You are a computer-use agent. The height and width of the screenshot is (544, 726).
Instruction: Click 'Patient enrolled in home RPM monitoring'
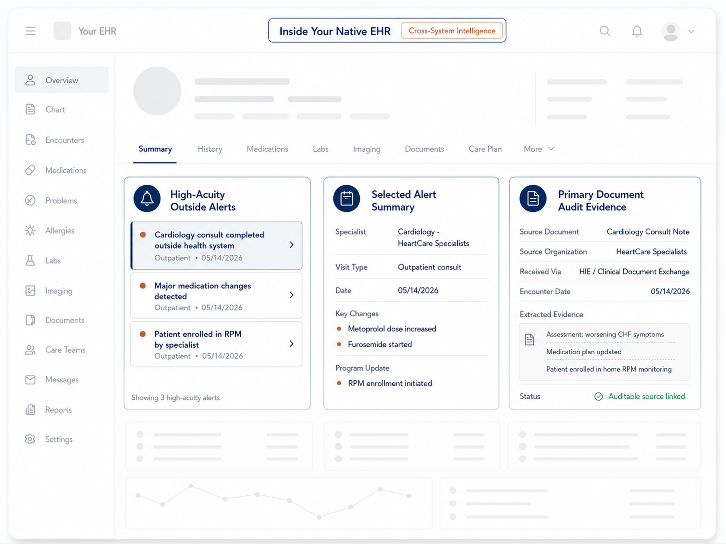[609, 369]
